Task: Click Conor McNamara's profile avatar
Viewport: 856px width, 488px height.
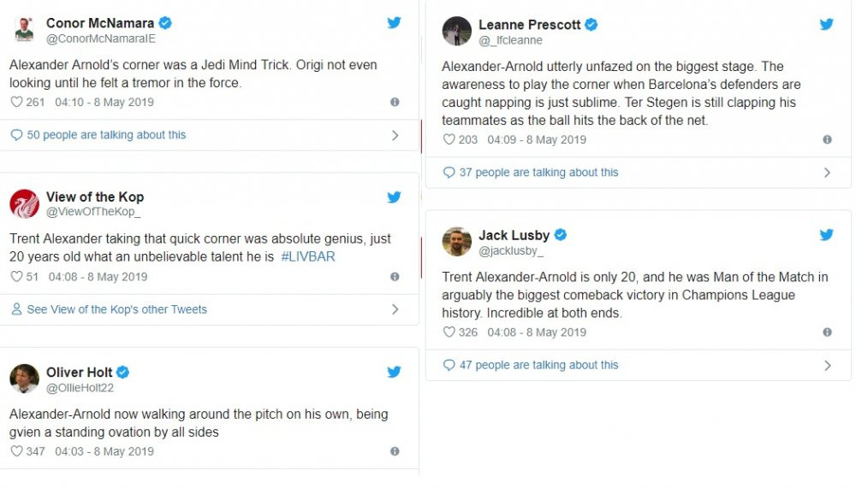Action: coord(24,30)
